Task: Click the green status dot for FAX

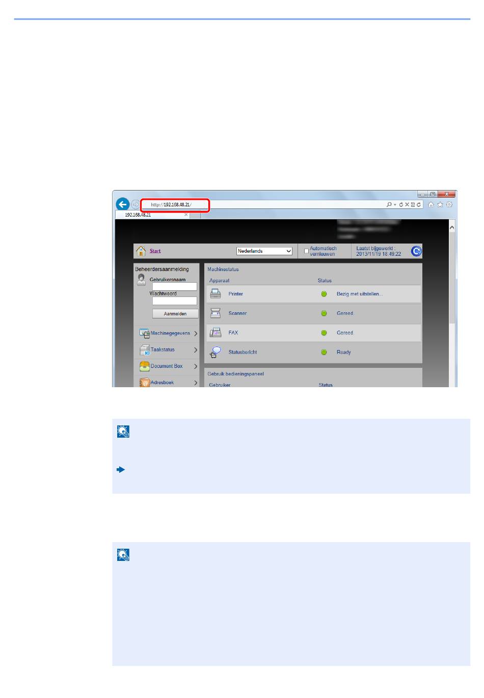Action: [324, 333]
